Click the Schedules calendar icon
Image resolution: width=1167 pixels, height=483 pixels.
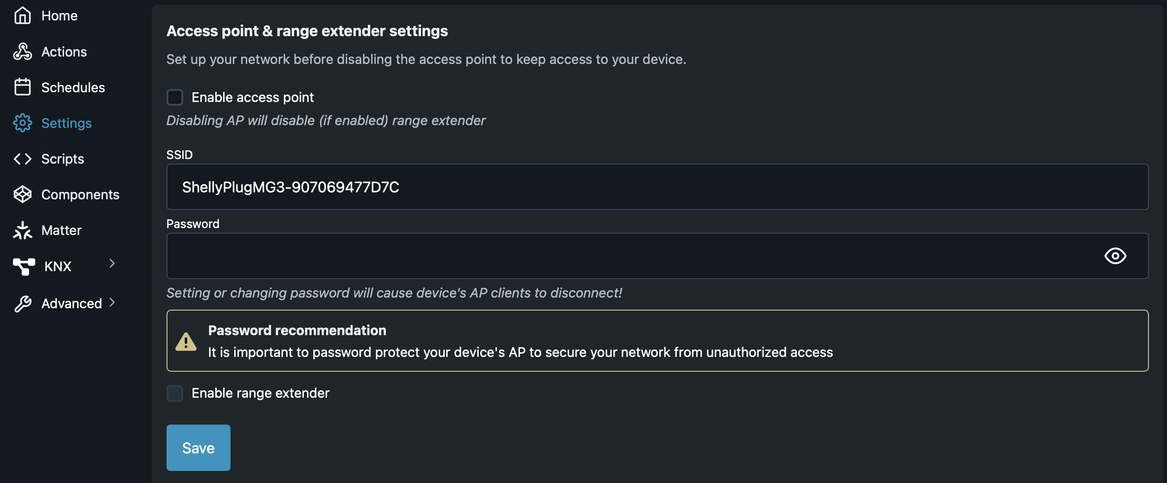coord(22,87)
